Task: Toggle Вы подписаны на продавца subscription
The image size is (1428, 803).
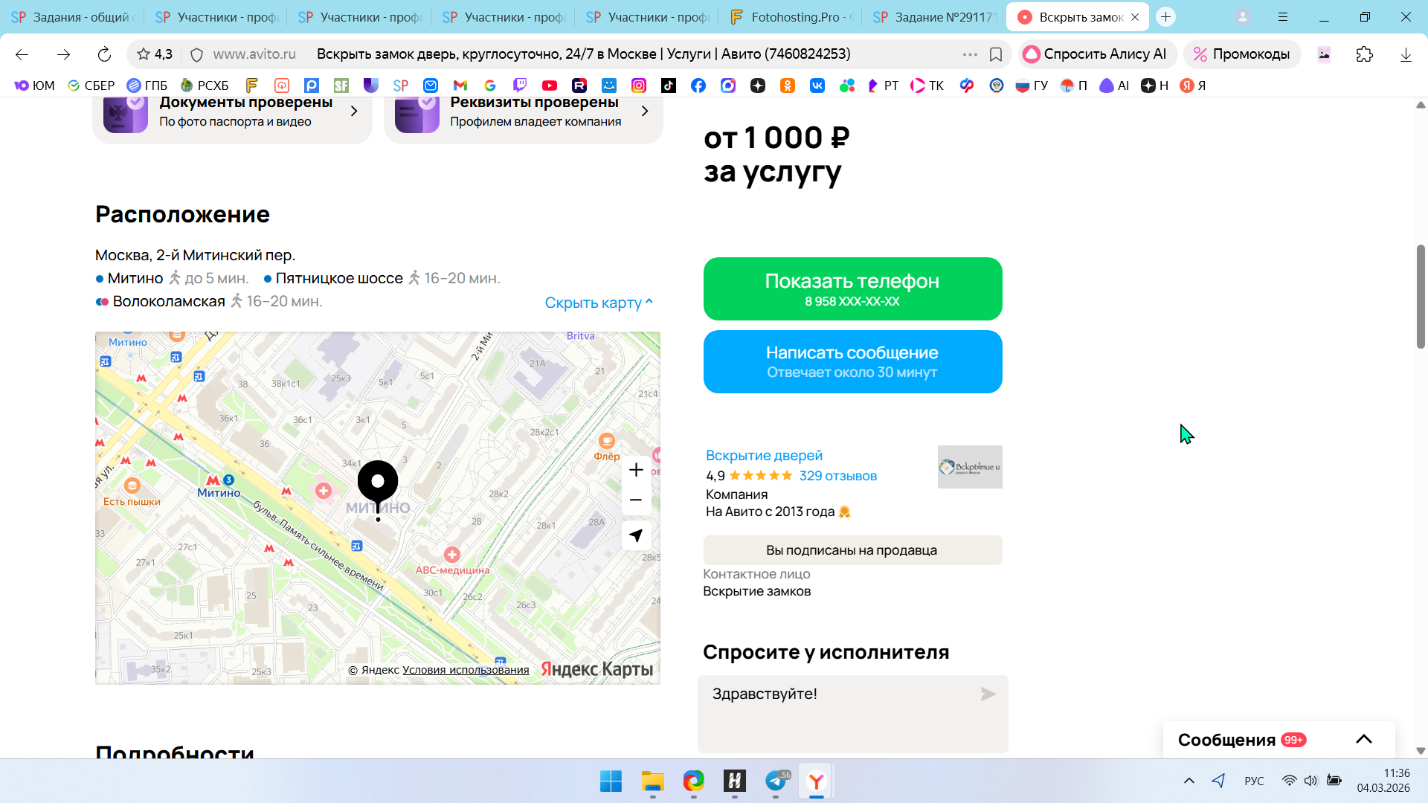Action: pyautogui.click(x=852, y=550)
